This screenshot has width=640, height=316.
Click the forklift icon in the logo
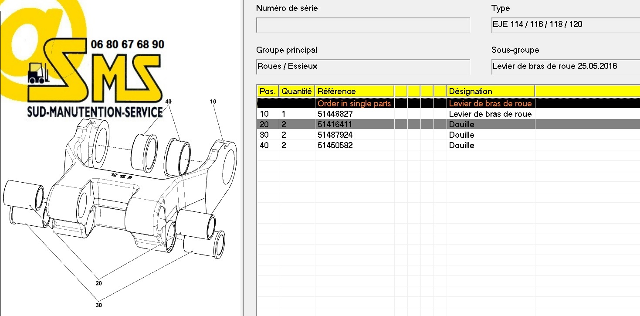click(38, 73)
